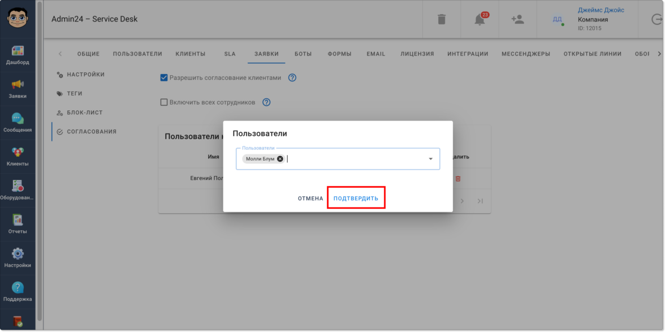The image size is (665, 332).
Task: Open the Заявки megaphone icon in sidebar
Action: tap(18, 84)
